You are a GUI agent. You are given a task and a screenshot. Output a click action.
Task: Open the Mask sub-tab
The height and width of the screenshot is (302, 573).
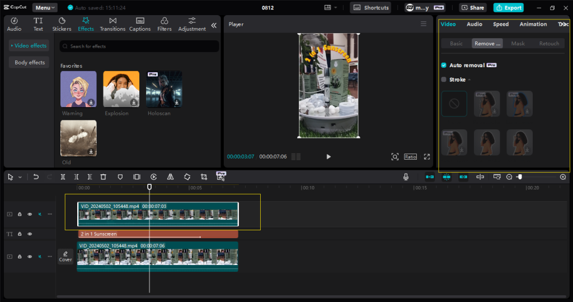pyautogui.click(x=518, y=44)
